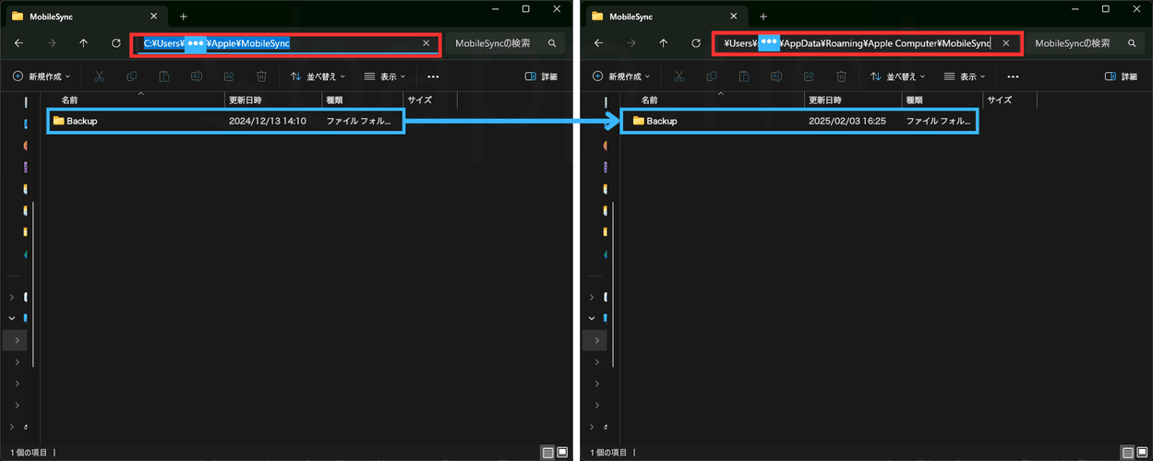Click Paste icon in right window toolbar
Image resolution: width=1153 pixels, height=461 pixels.
pos(743,77)
